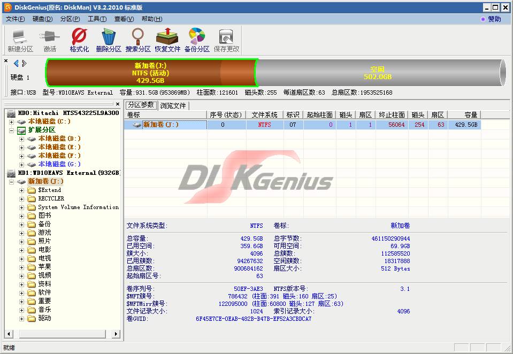The image size is (513, 354).
Task: Click the HD1 WD10EAVS External disk icon
Action: 11,173
